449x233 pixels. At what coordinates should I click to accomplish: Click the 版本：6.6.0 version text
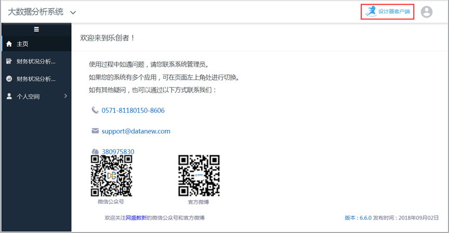358,218
